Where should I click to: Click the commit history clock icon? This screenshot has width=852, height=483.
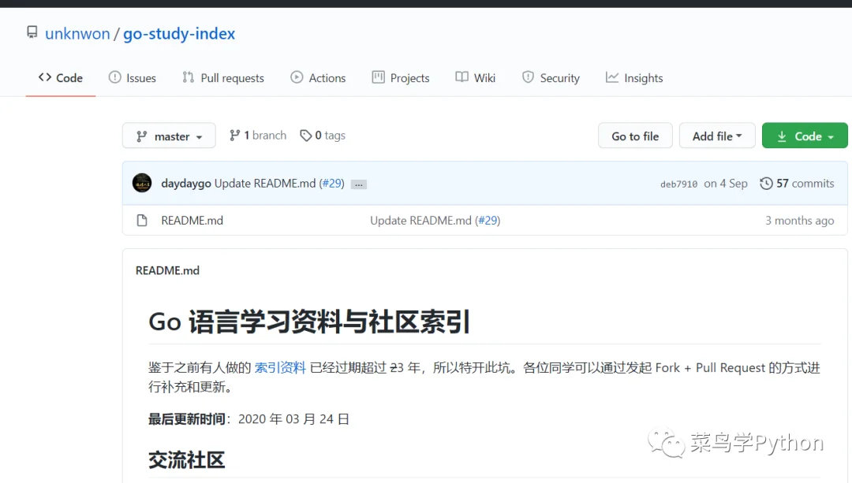click(766, 184)
